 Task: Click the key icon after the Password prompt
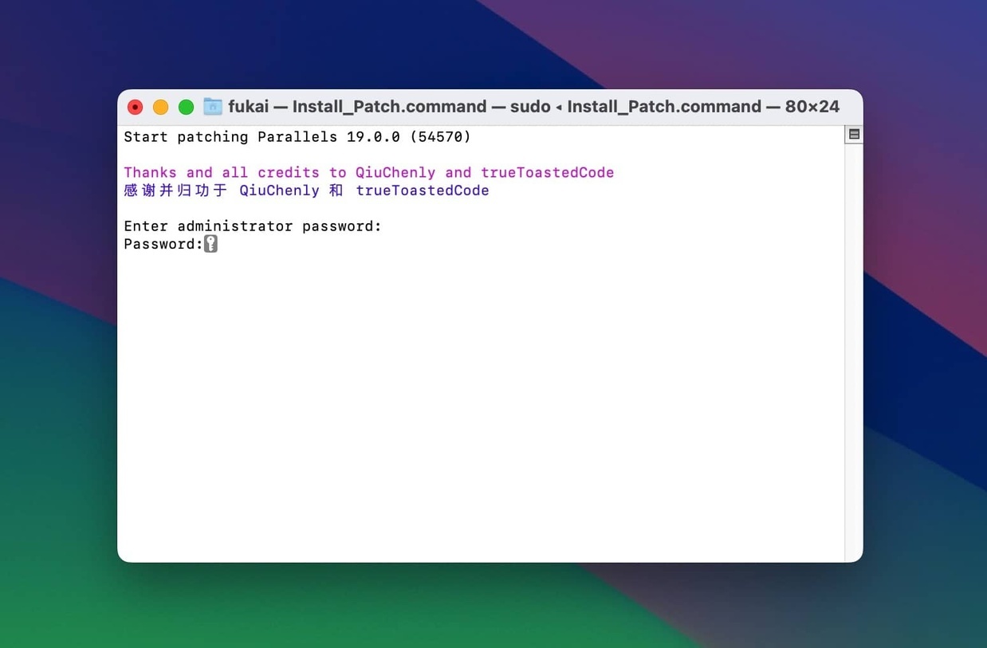[x=210, y=244]
